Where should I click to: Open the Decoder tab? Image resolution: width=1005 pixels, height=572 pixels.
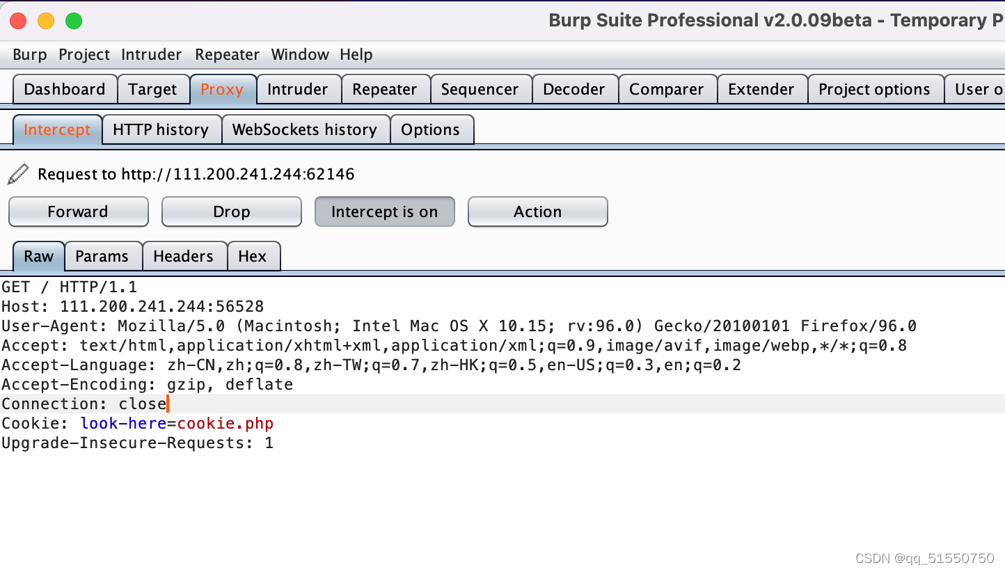coord(575,90)
